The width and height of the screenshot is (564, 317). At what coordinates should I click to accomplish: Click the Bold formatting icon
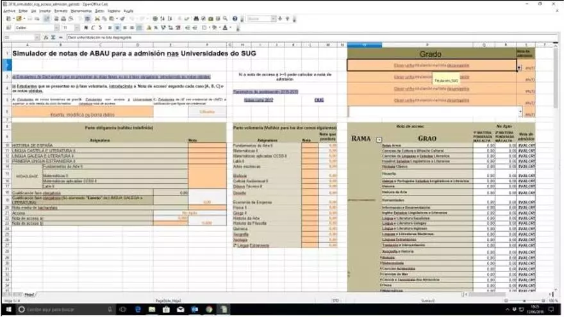85,28
